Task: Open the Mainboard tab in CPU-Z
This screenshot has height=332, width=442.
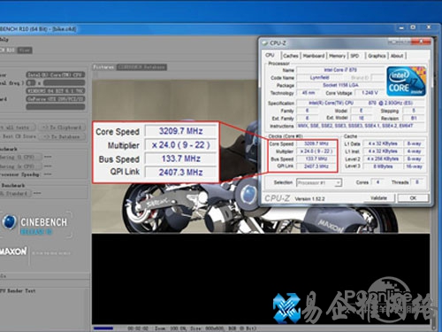Action: 314,56
